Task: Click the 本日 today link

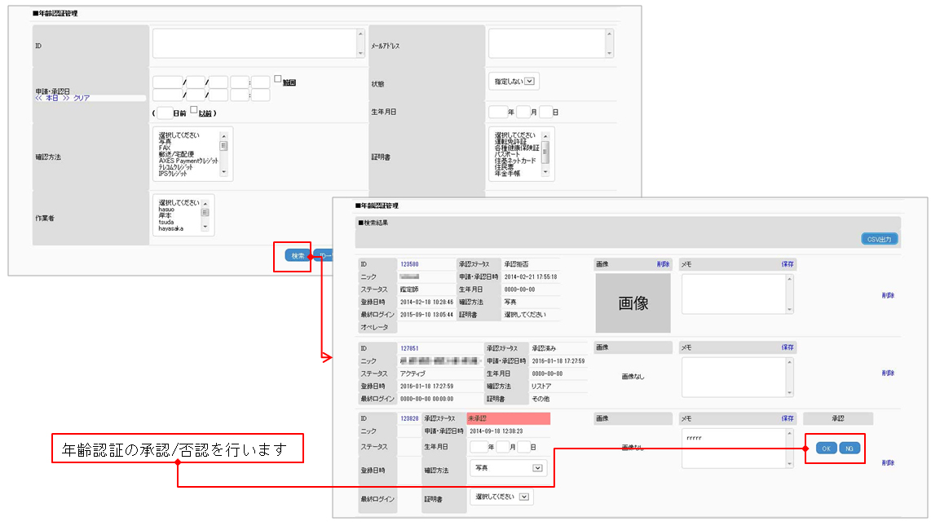Action: pos(51,98)
